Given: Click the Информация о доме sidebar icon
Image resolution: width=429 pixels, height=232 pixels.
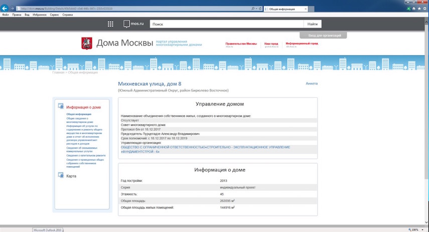Looking at the screenshot, I should coord(61,106).
